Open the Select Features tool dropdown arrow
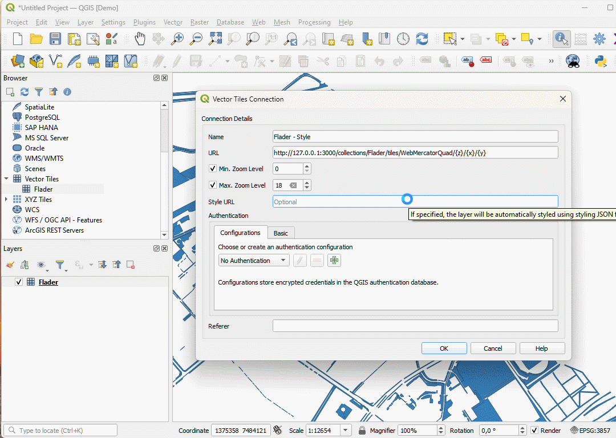 (x=463, y=39)
